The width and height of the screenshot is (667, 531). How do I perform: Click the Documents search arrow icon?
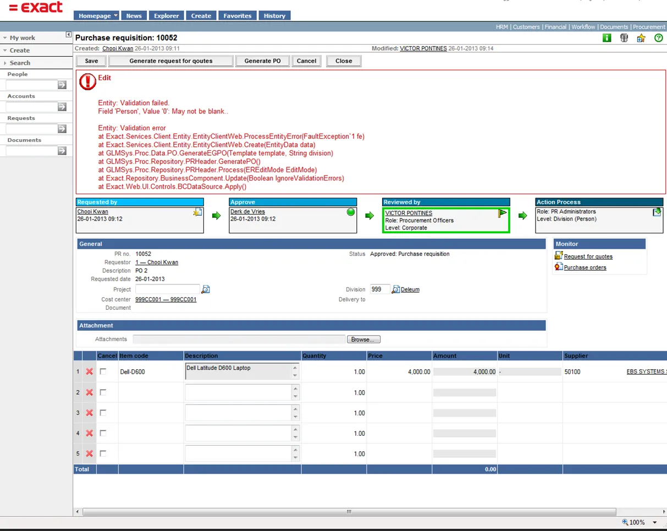(62, 151)
